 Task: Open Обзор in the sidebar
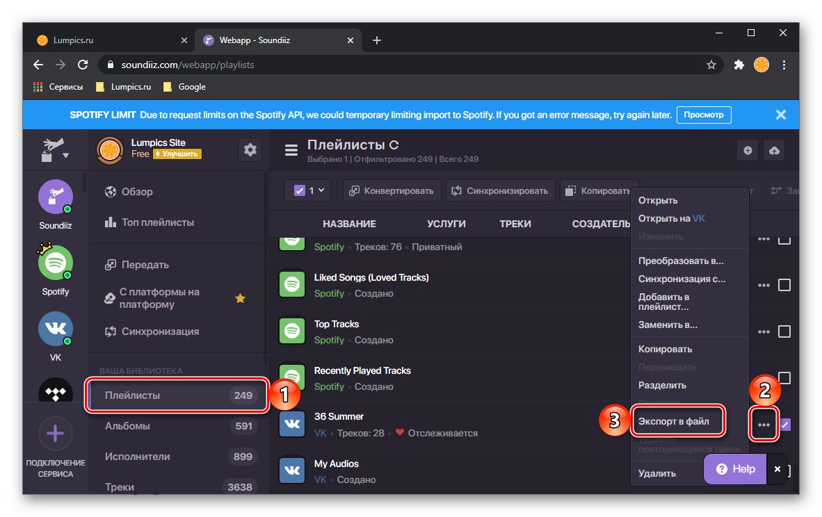(129, 192)
